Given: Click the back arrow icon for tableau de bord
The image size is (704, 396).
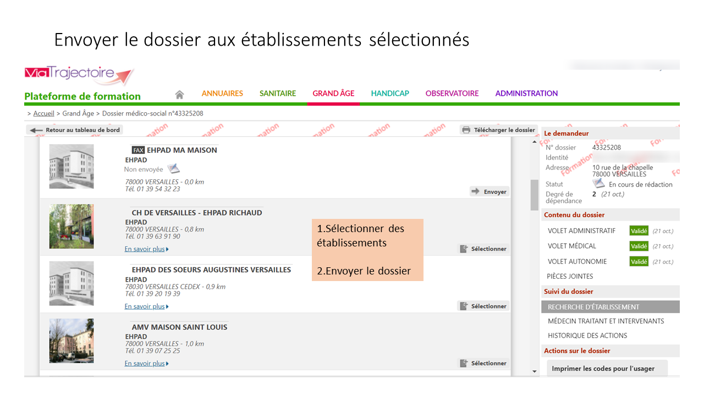Looking at the screenshot, I should coord(36,130).
